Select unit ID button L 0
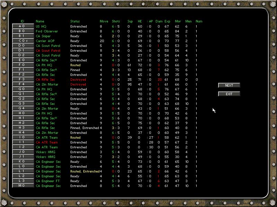Viewport: 277px width, 207px height. 23,166
